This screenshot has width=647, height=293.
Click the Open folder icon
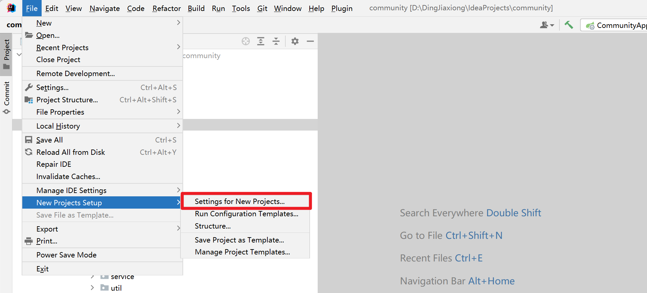pos(29,35)
